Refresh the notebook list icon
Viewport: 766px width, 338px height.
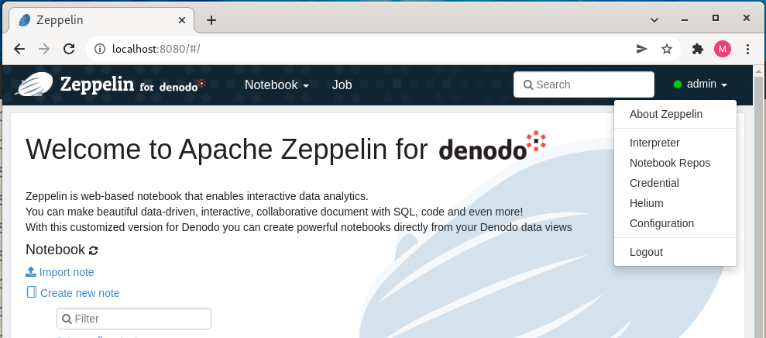[93, 250]
